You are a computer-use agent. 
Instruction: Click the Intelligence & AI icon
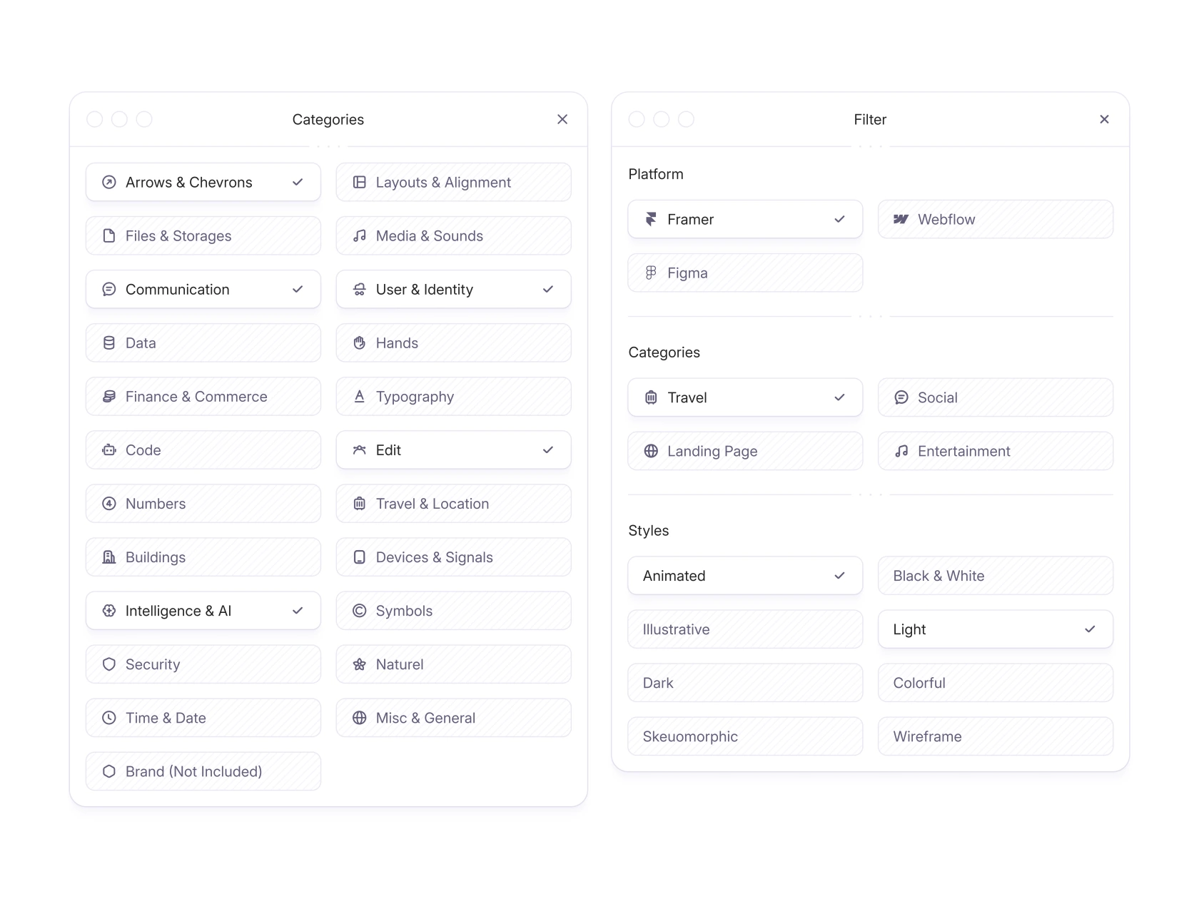[x=109, y=610]
